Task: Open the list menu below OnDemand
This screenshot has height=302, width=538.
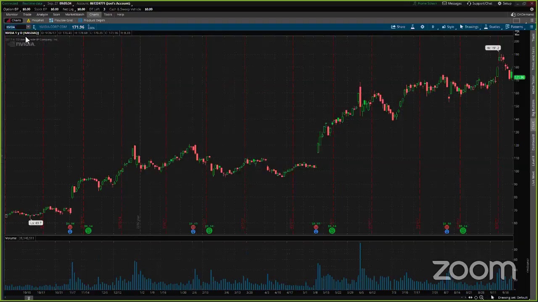Action: pyautogui.click(x=531, y=21)
